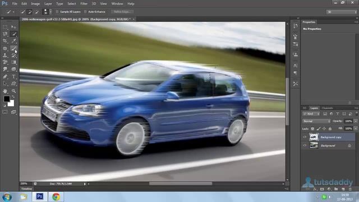This screenshot has height=202, width=359.
Task: Toggle lock image pixels
Action: (x=318, y=128)
